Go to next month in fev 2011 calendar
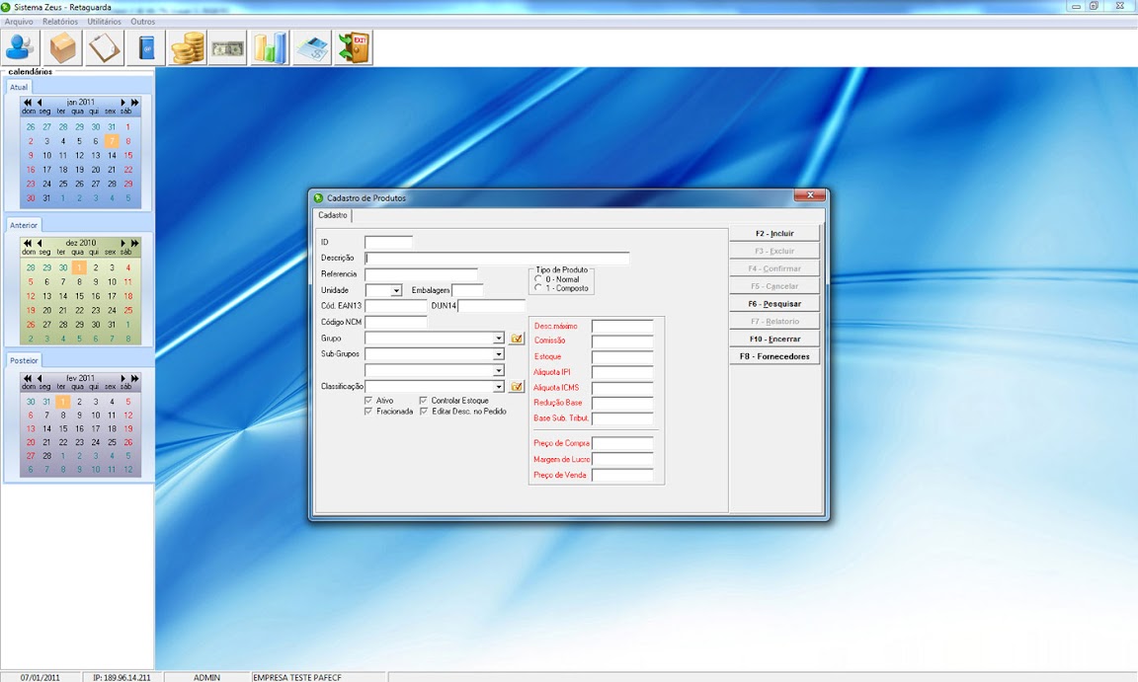The height and width of the screenshot is (682, 1138). pos(122,378)
